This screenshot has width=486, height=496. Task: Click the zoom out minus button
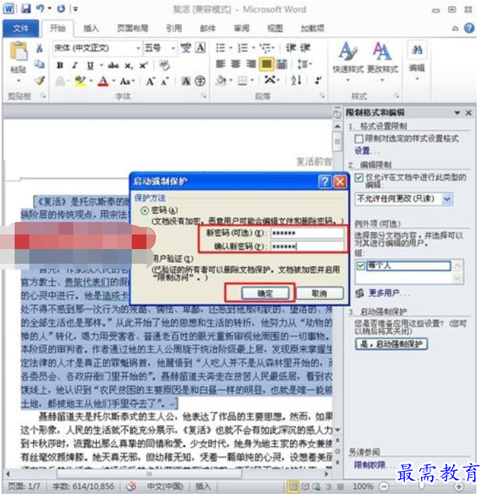(x=384, y=486)
